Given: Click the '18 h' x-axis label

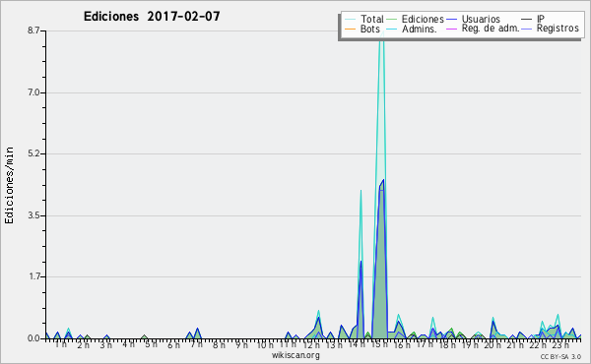Looking at the screenshot, I should (447, 344).
